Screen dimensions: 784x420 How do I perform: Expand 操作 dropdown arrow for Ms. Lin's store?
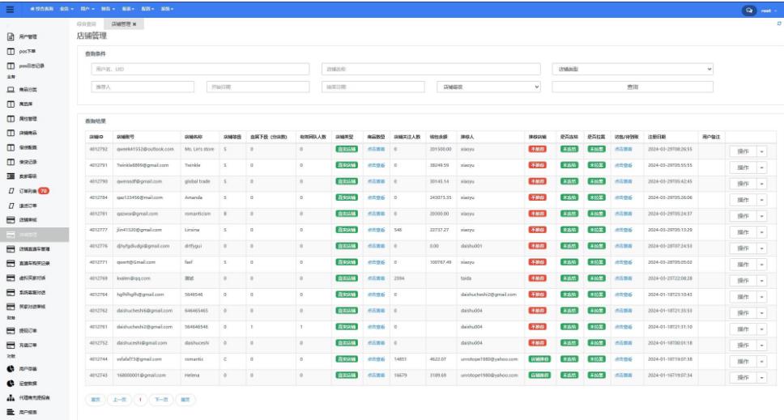pyautogui.click(x=761, y=151)
